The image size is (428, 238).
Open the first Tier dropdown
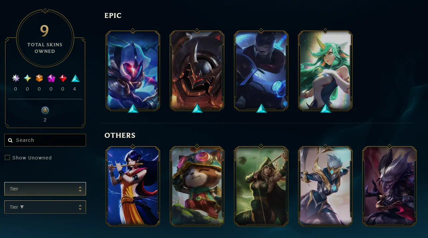pyautogui.click(x=45, y=189)
